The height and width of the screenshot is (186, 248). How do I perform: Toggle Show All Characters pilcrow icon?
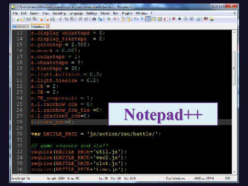click(x=142, y=19)
